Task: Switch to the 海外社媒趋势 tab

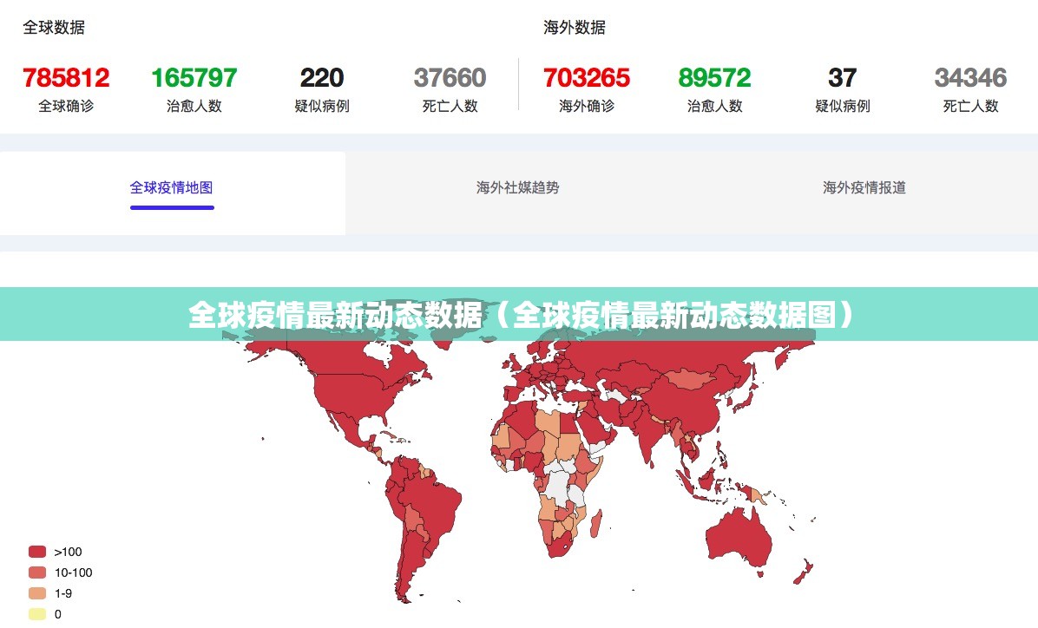Action: click(517, 187)
